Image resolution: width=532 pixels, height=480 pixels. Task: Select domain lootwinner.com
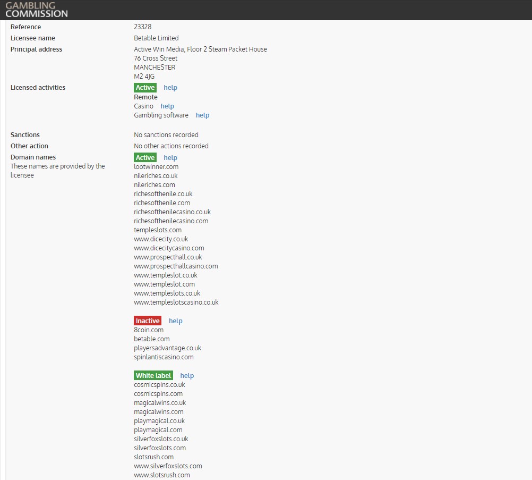pos(156,167)
